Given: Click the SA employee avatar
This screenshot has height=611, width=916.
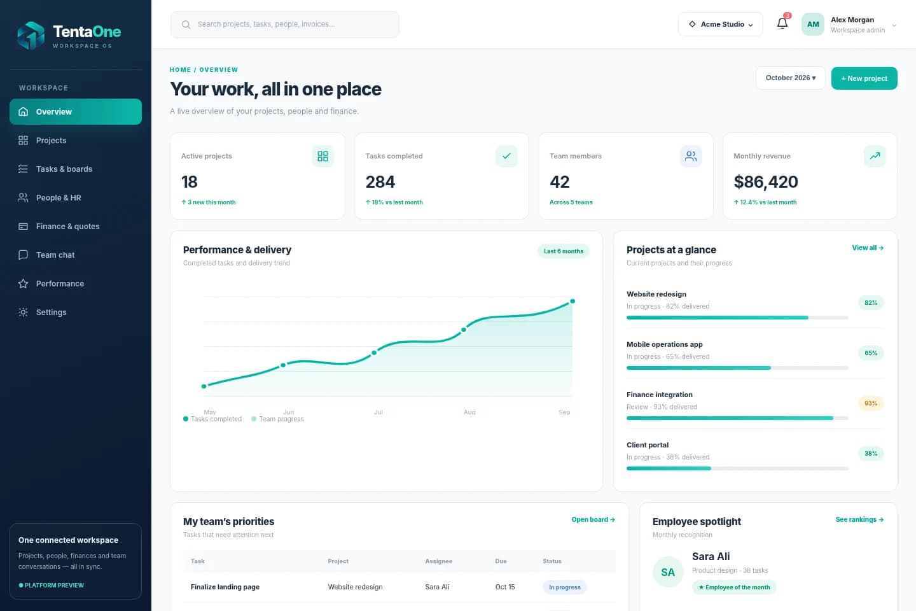Looking at the screenshot, I should coord(668,572).
